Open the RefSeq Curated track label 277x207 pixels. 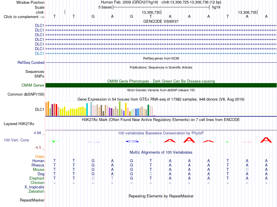tap(31, 62)
